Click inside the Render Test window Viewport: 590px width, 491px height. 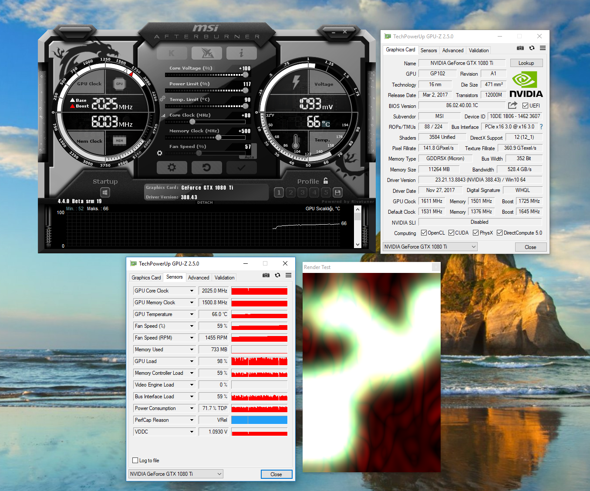[371, 372]
